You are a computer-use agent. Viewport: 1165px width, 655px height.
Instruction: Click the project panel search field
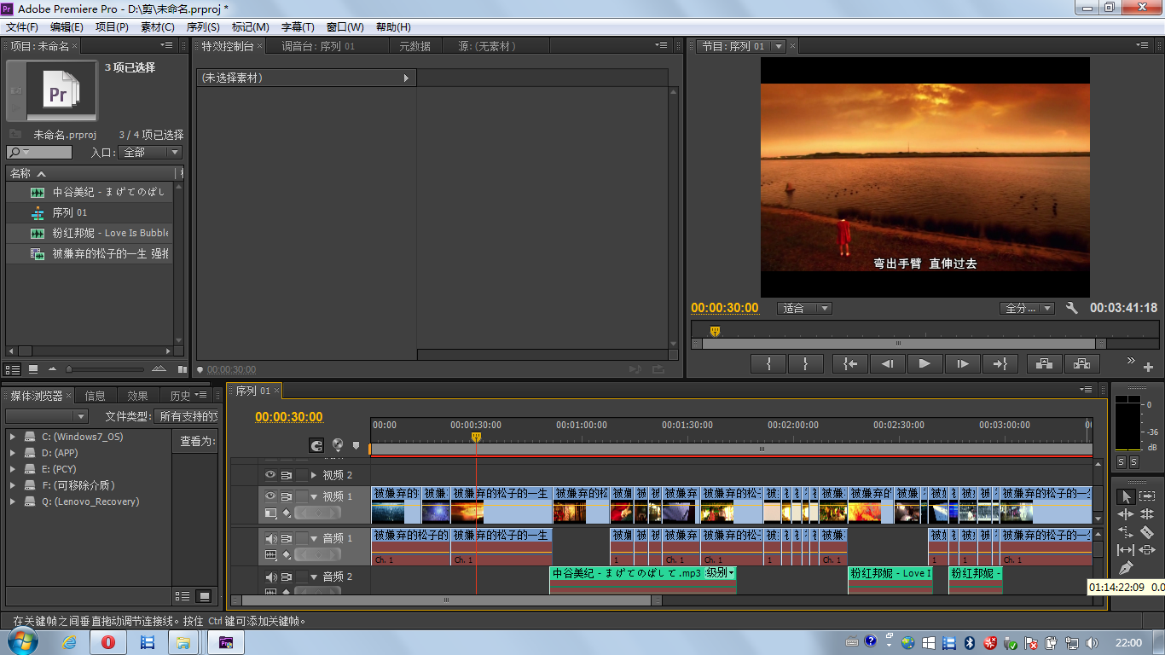[39, 153]
